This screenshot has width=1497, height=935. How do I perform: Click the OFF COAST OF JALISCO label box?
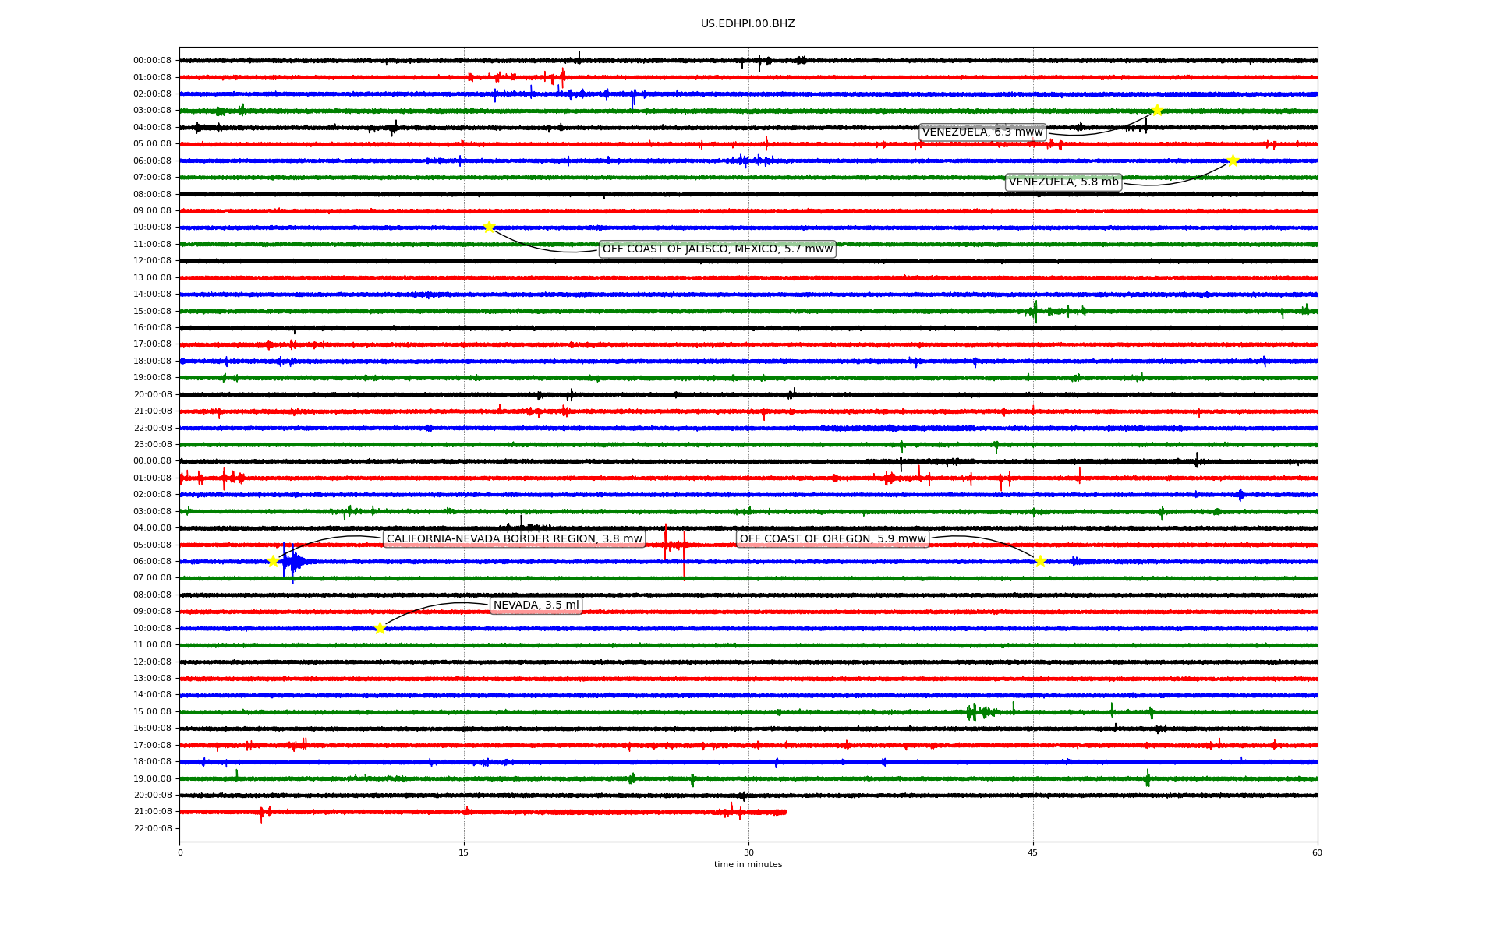tap(717, 249)
